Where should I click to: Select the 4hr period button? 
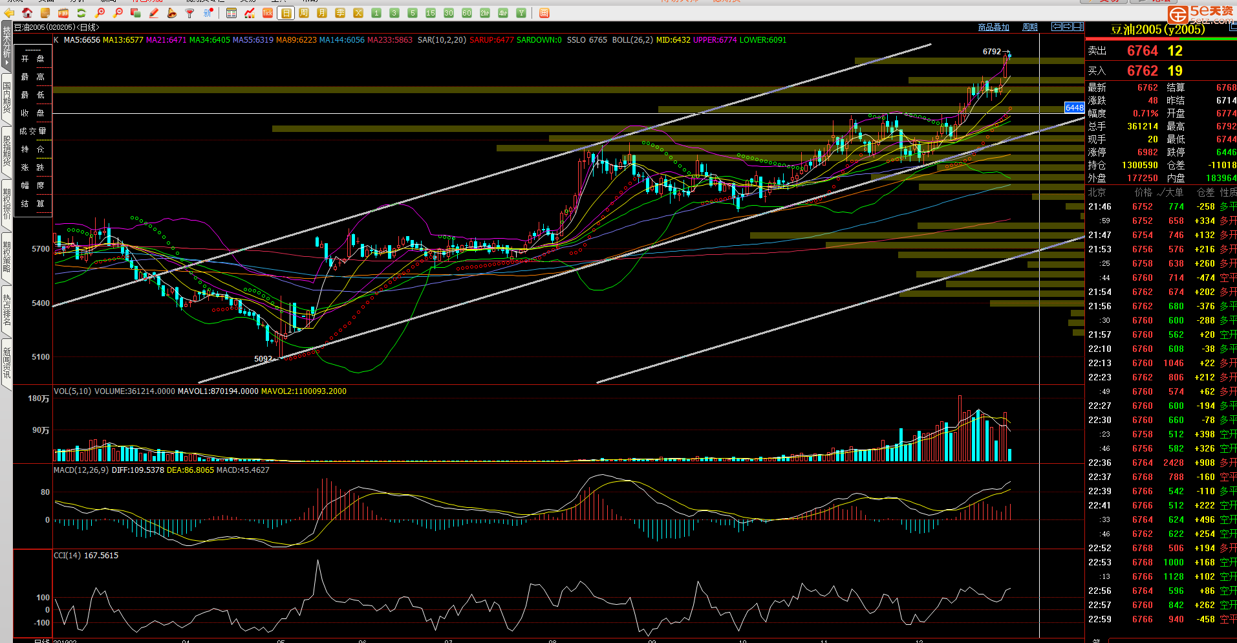503,13
